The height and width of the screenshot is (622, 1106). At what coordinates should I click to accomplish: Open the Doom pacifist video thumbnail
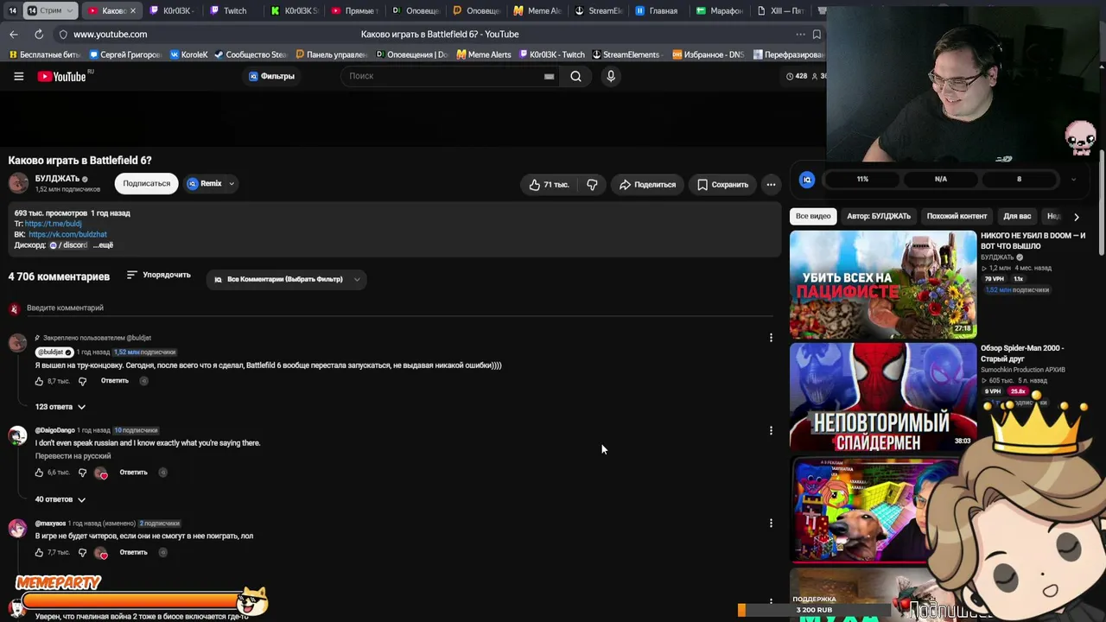coord(883,283)
